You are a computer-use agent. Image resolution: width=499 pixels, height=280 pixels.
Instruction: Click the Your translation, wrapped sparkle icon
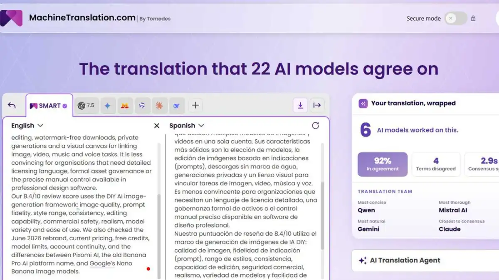363,103
